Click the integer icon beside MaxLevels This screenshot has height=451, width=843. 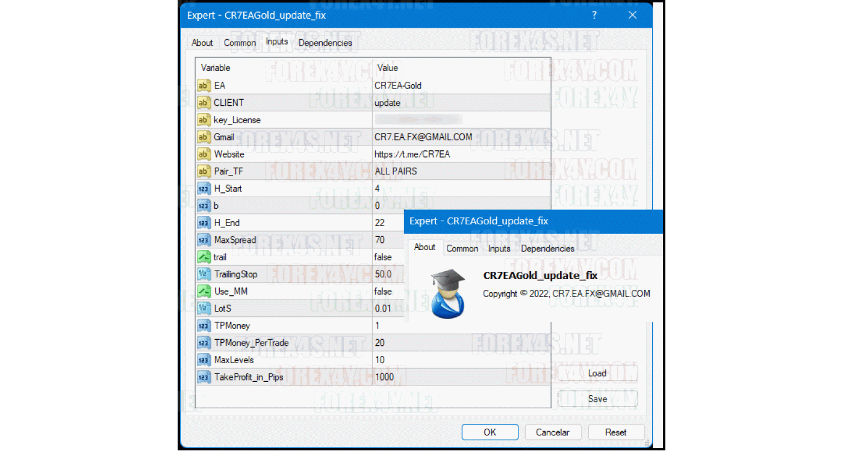[204, 360]
